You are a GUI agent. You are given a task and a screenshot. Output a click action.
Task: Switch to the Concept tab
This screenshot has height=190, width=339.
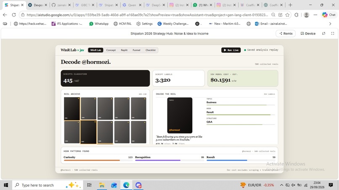tap(111, 50)
